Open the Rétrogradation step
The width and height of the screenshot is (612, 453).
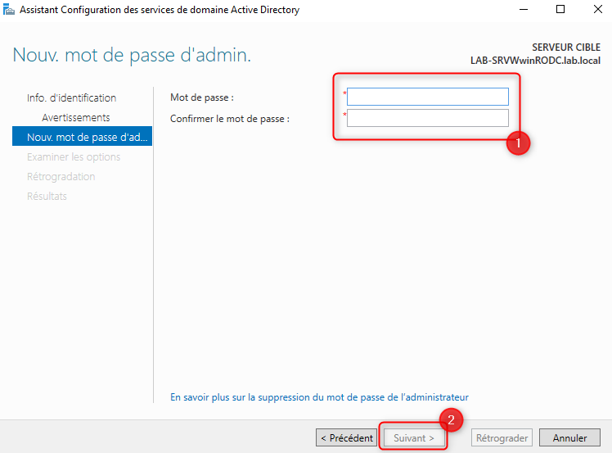61,176
